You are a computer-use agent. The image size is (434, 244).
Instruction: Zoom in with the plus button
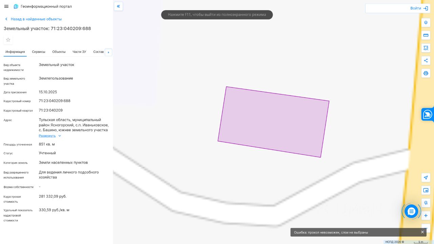click(426, 216)
